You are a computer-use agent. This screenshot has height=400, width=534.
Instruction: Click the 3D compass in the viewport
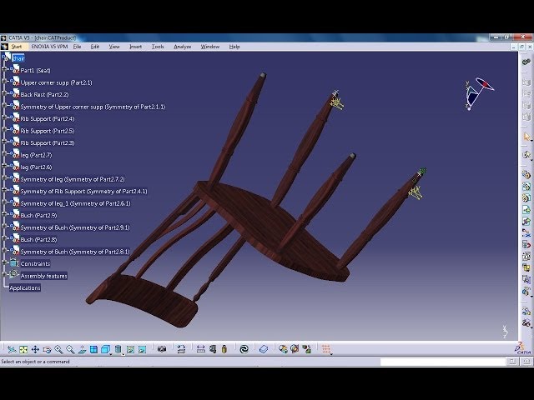[478, 93]
